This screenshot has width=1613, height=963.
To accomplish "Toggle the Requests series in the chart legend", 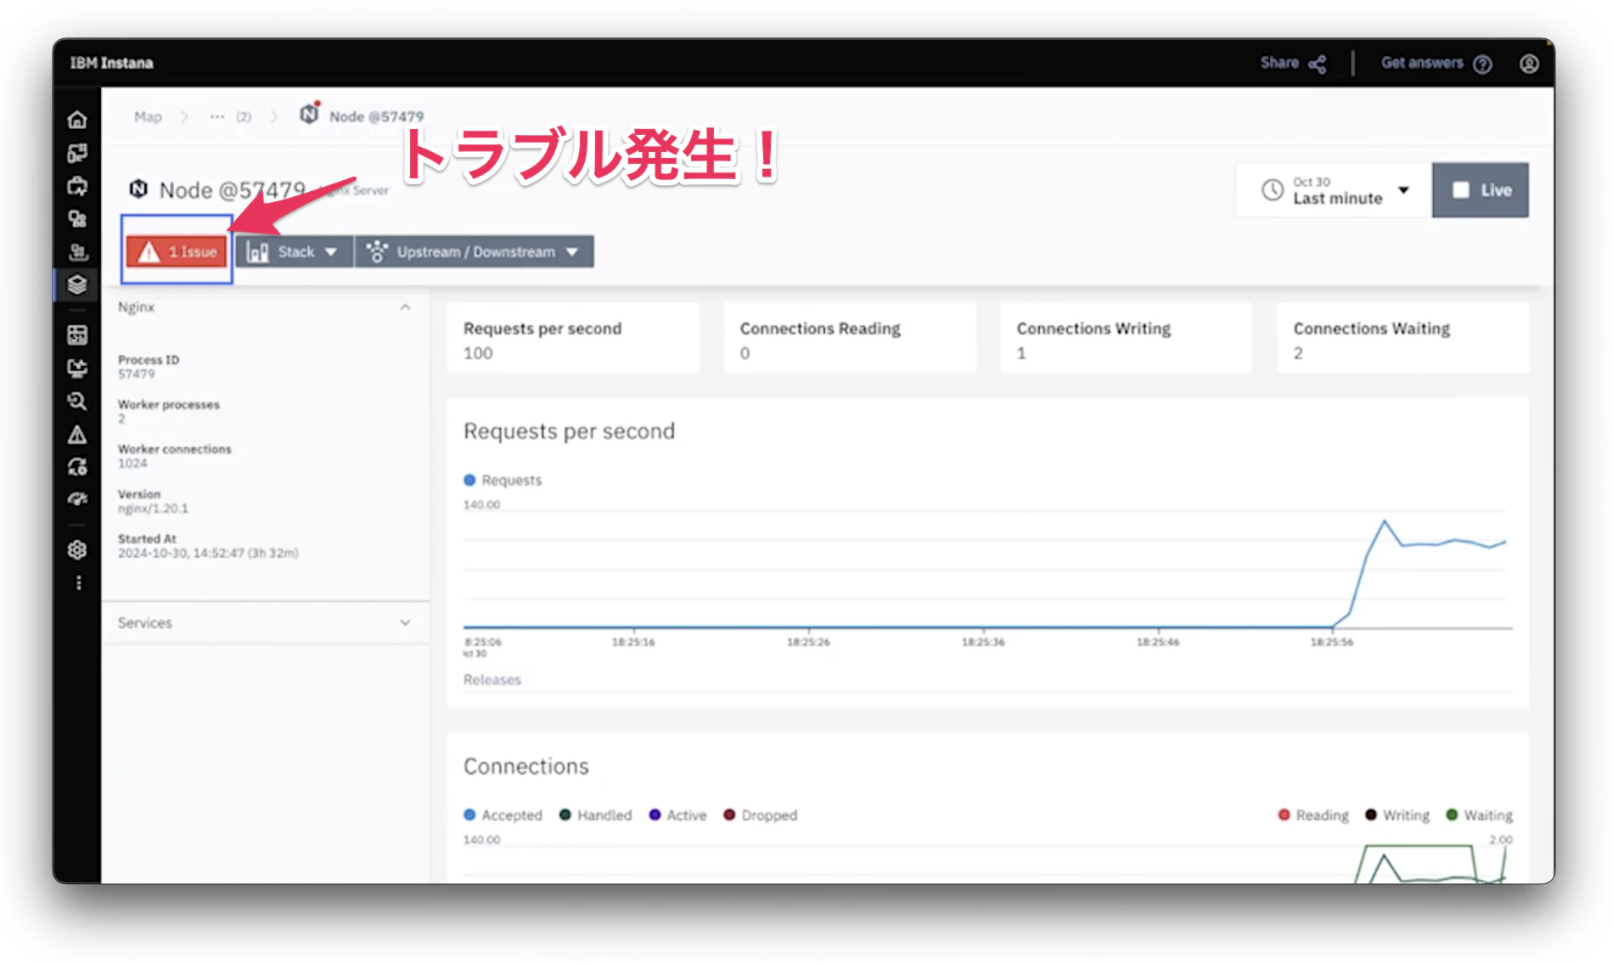I will 503,480.
